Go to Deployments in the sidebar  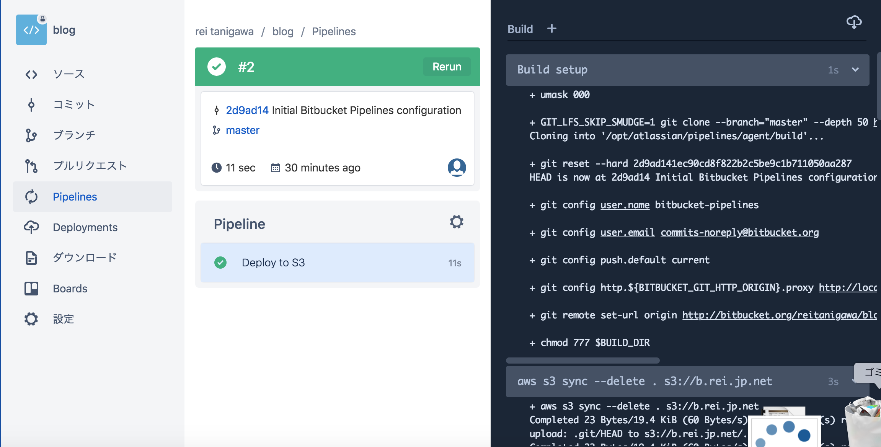coord(85,227)
